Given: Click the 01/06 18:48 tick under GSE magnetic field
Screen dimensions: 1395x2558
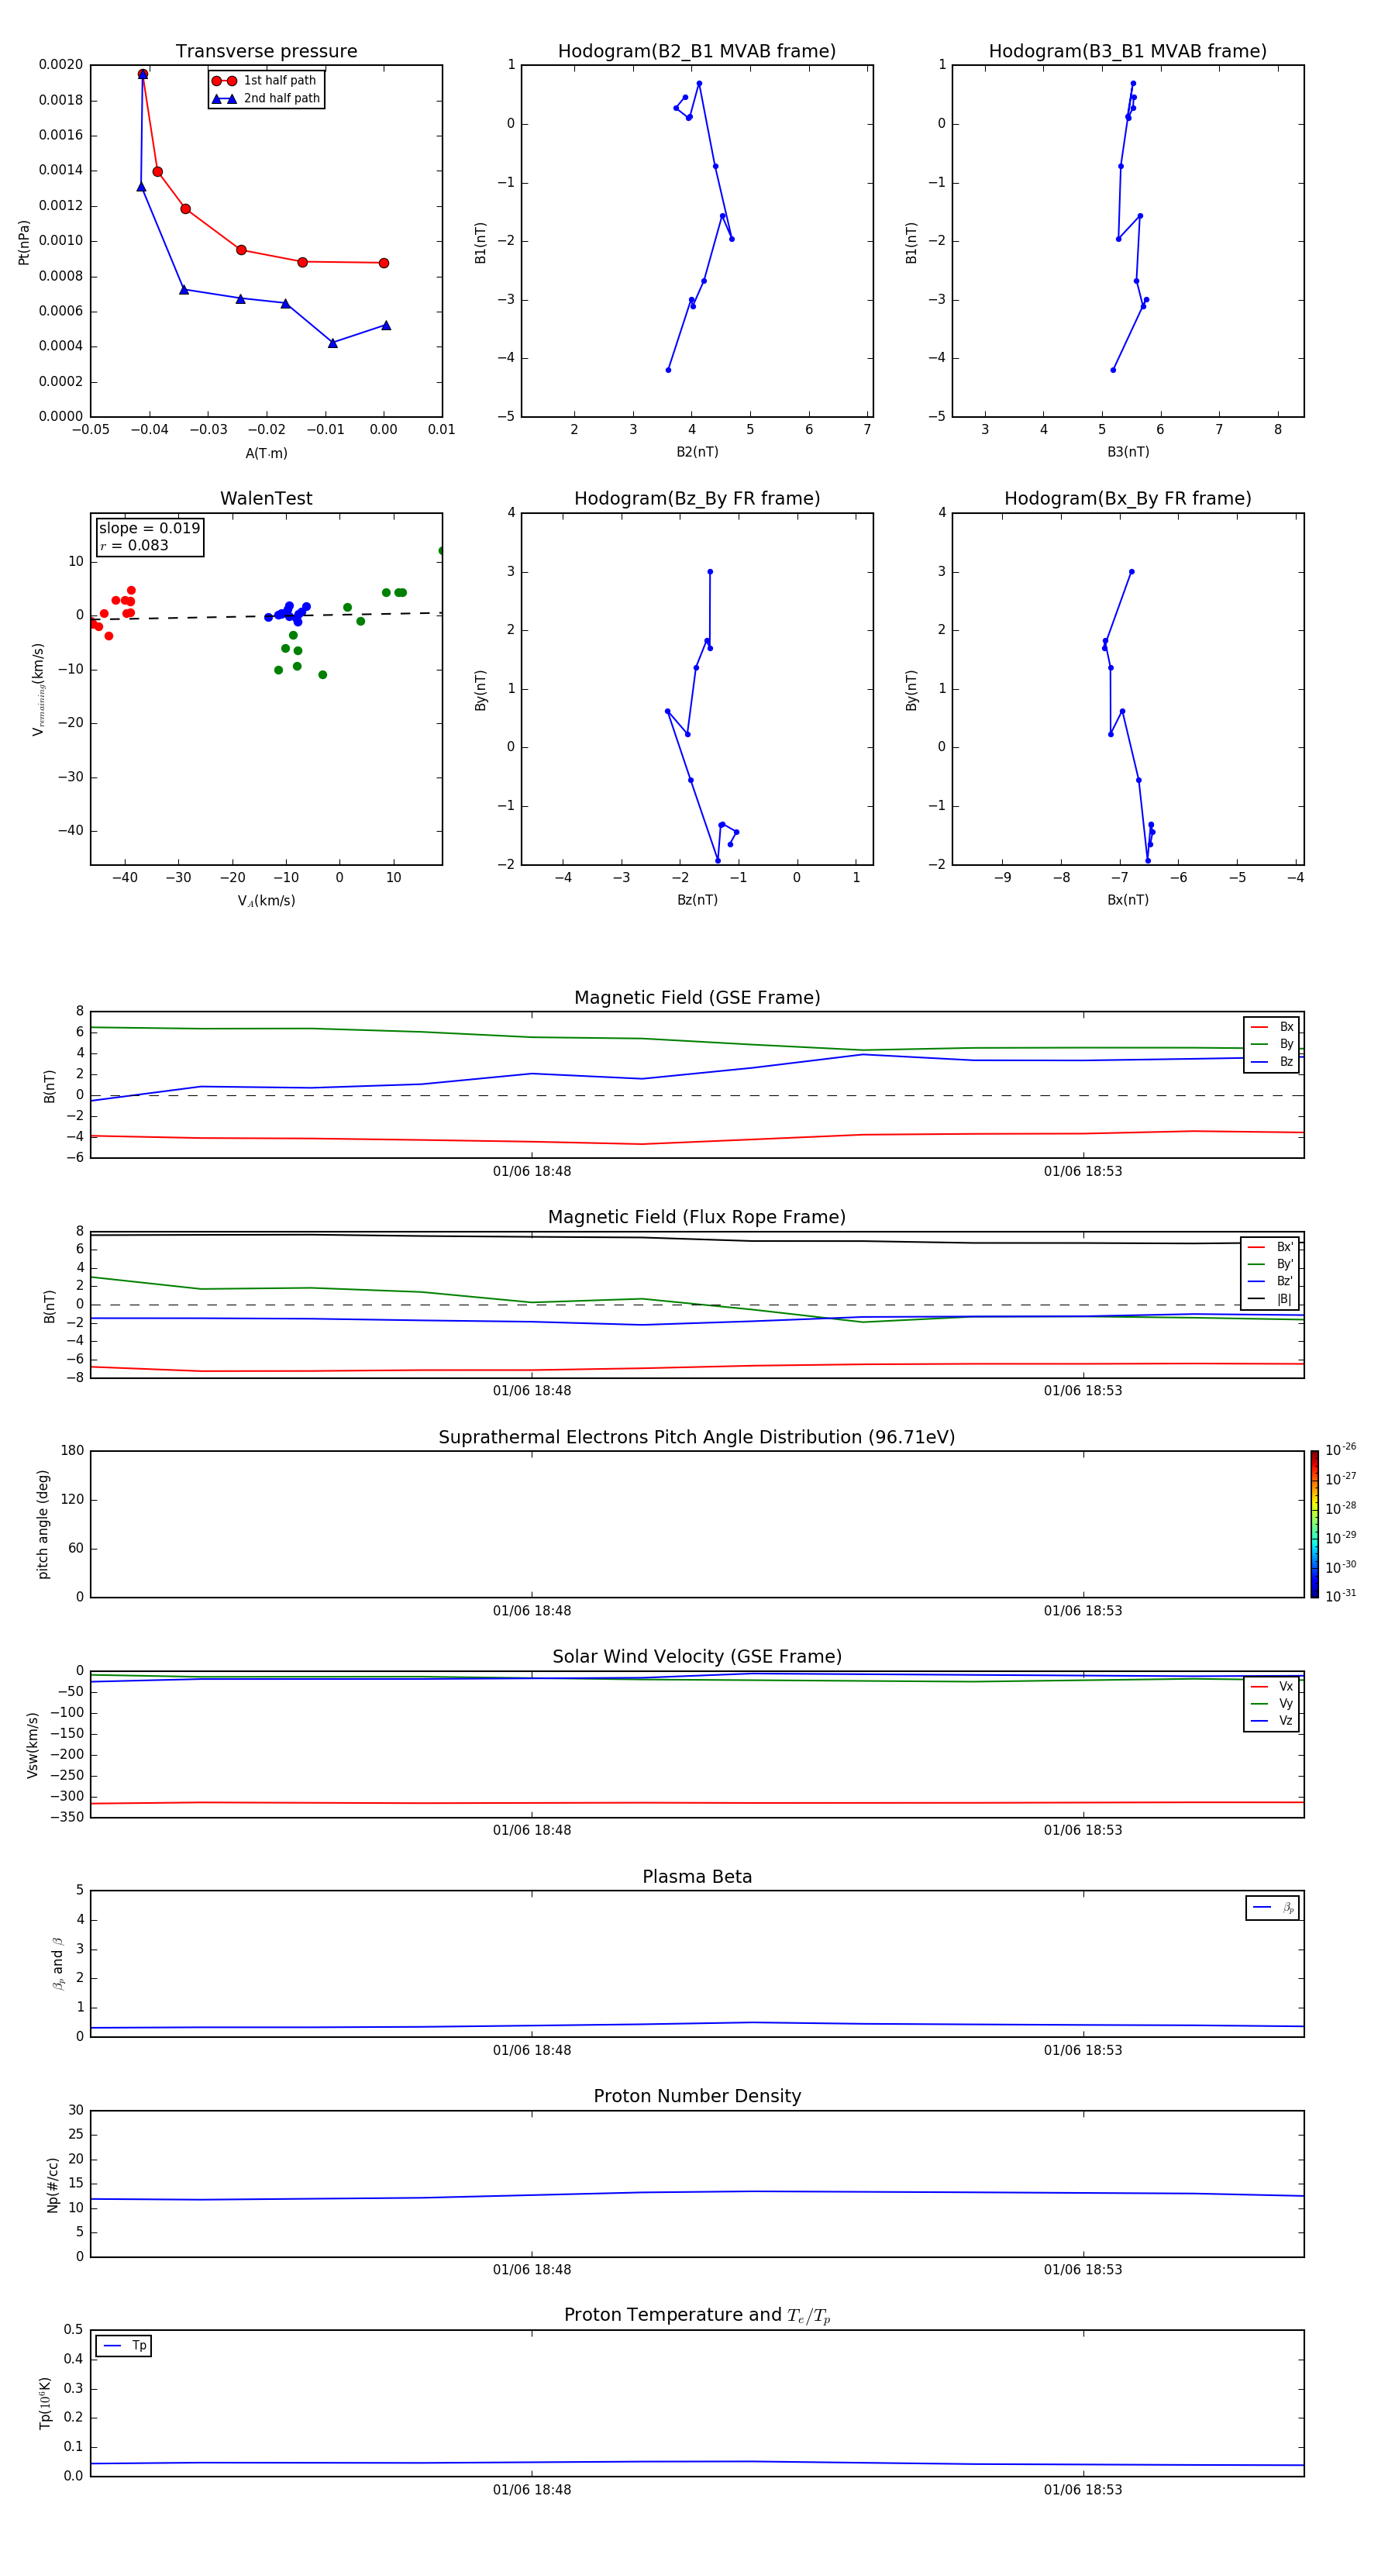Looking at the screenshot, I should [532, 1172].
